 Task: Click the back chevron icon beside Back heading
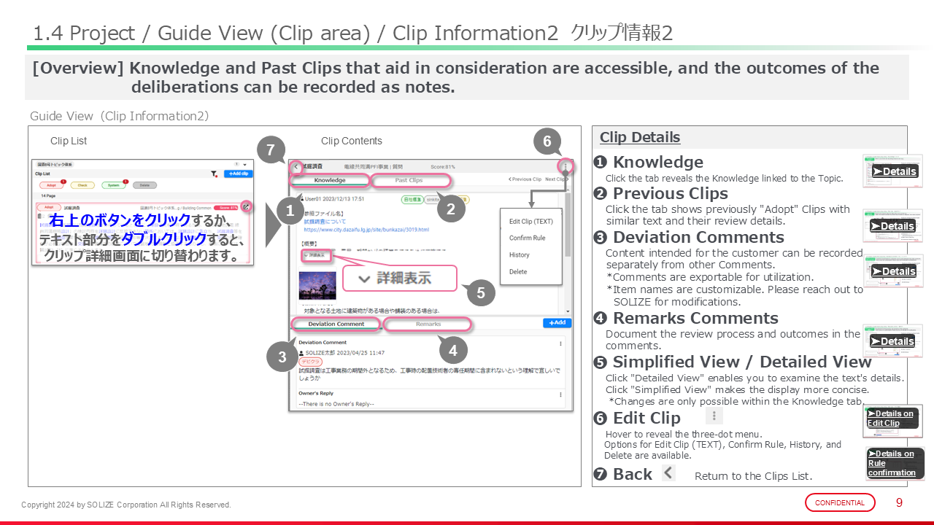668,473
